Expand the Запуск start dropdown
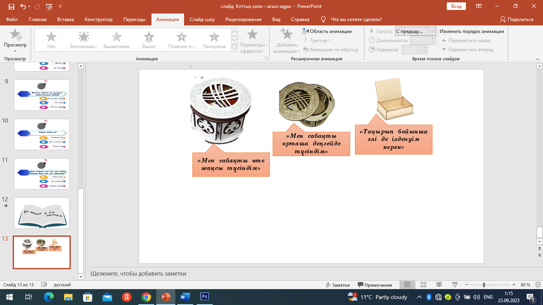Image resolution: width=543 pixels, height=305 pixels. coord(431,31)
